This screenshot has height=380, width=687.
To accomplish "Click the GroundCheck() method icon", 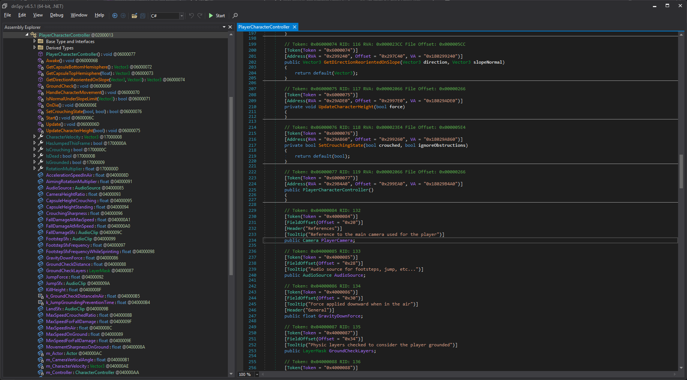I will click(40, 86).
